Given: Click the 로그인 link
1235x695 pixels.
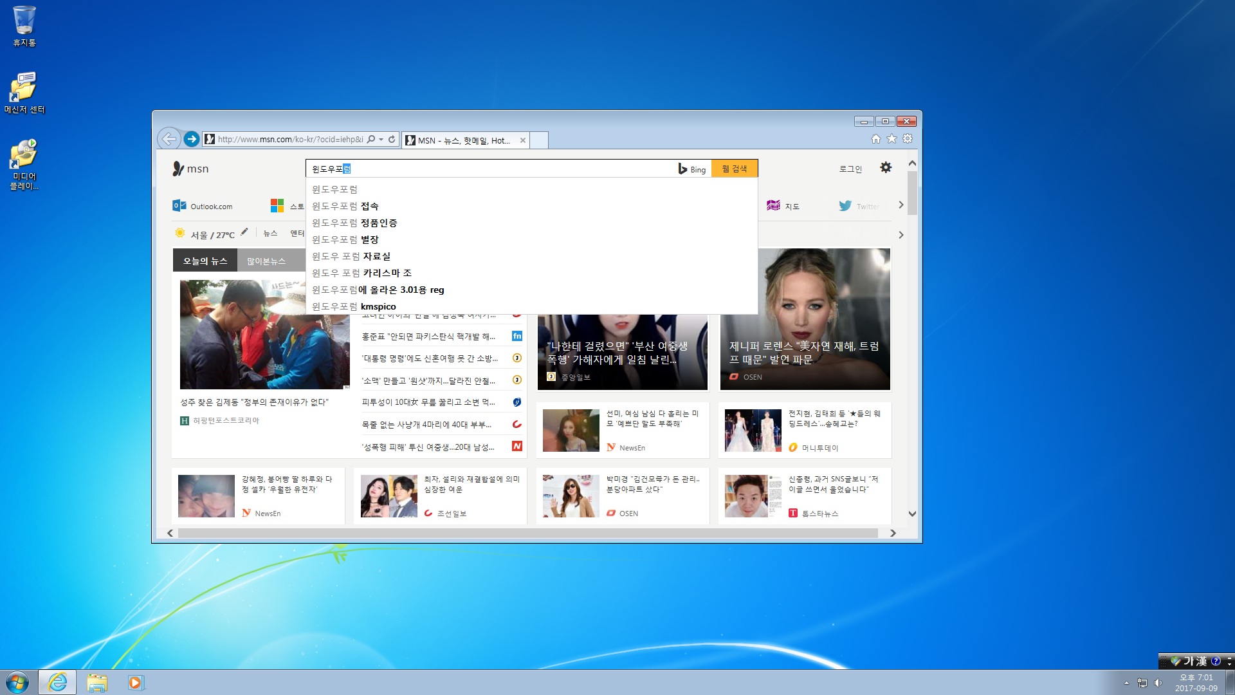Looking at the screenshot, I should (x=850, y=169).
